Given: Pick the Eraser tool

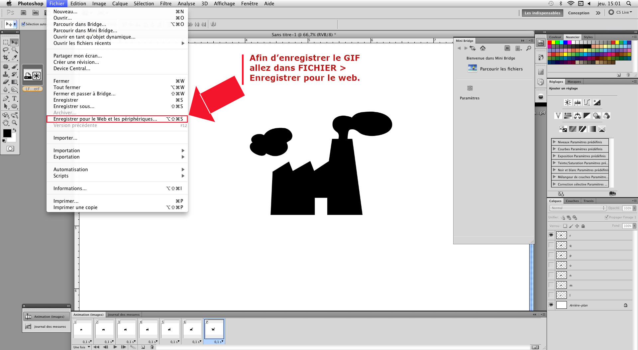Looking at the screenshot, I should tap(6, 82).
